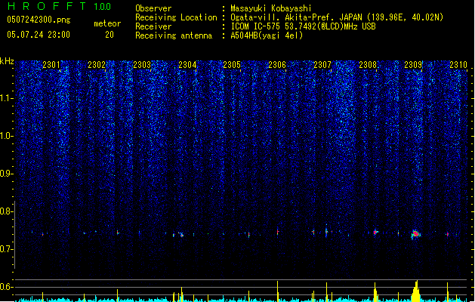Click the HROFFT 1.0.0 title text
This screenshot has height=302, width=475.
click(x=59, y=6)
